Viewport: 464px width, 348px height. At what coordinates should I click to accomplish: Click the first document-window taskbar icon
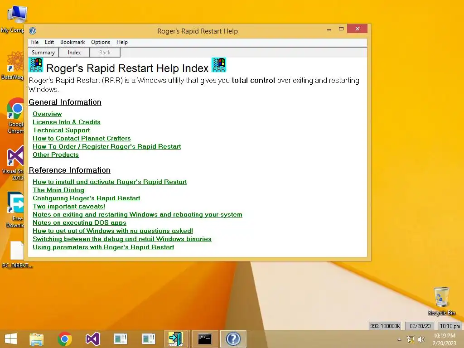tap(121, 339)
